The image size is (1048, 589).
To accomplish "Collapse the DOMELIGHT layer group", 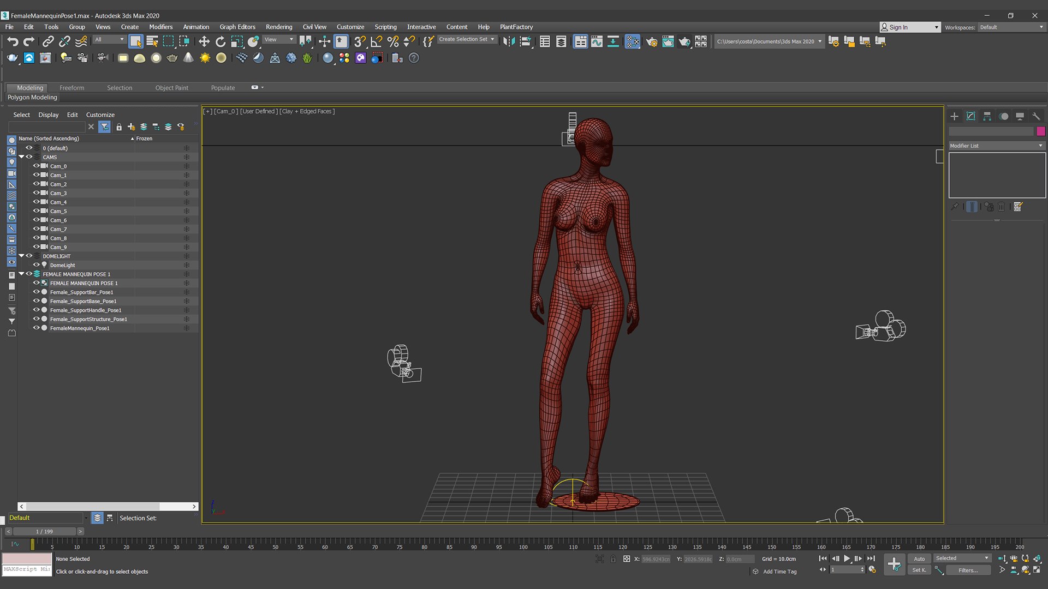I will coord(21,256).
